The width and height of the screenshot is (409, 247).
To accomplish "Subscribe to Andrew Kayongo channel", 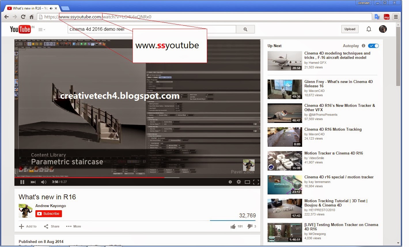I will [49, 214].
